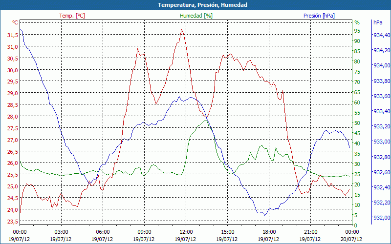Click the 25,5 temperature axis value
The image size is (391, 244).
coord(13,175)
